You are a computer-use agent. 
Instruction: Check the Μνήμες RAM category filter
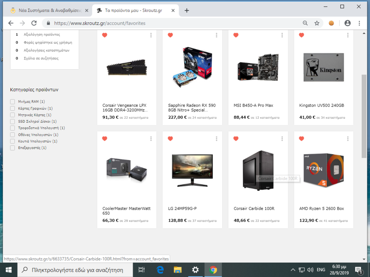pos(12,102)
